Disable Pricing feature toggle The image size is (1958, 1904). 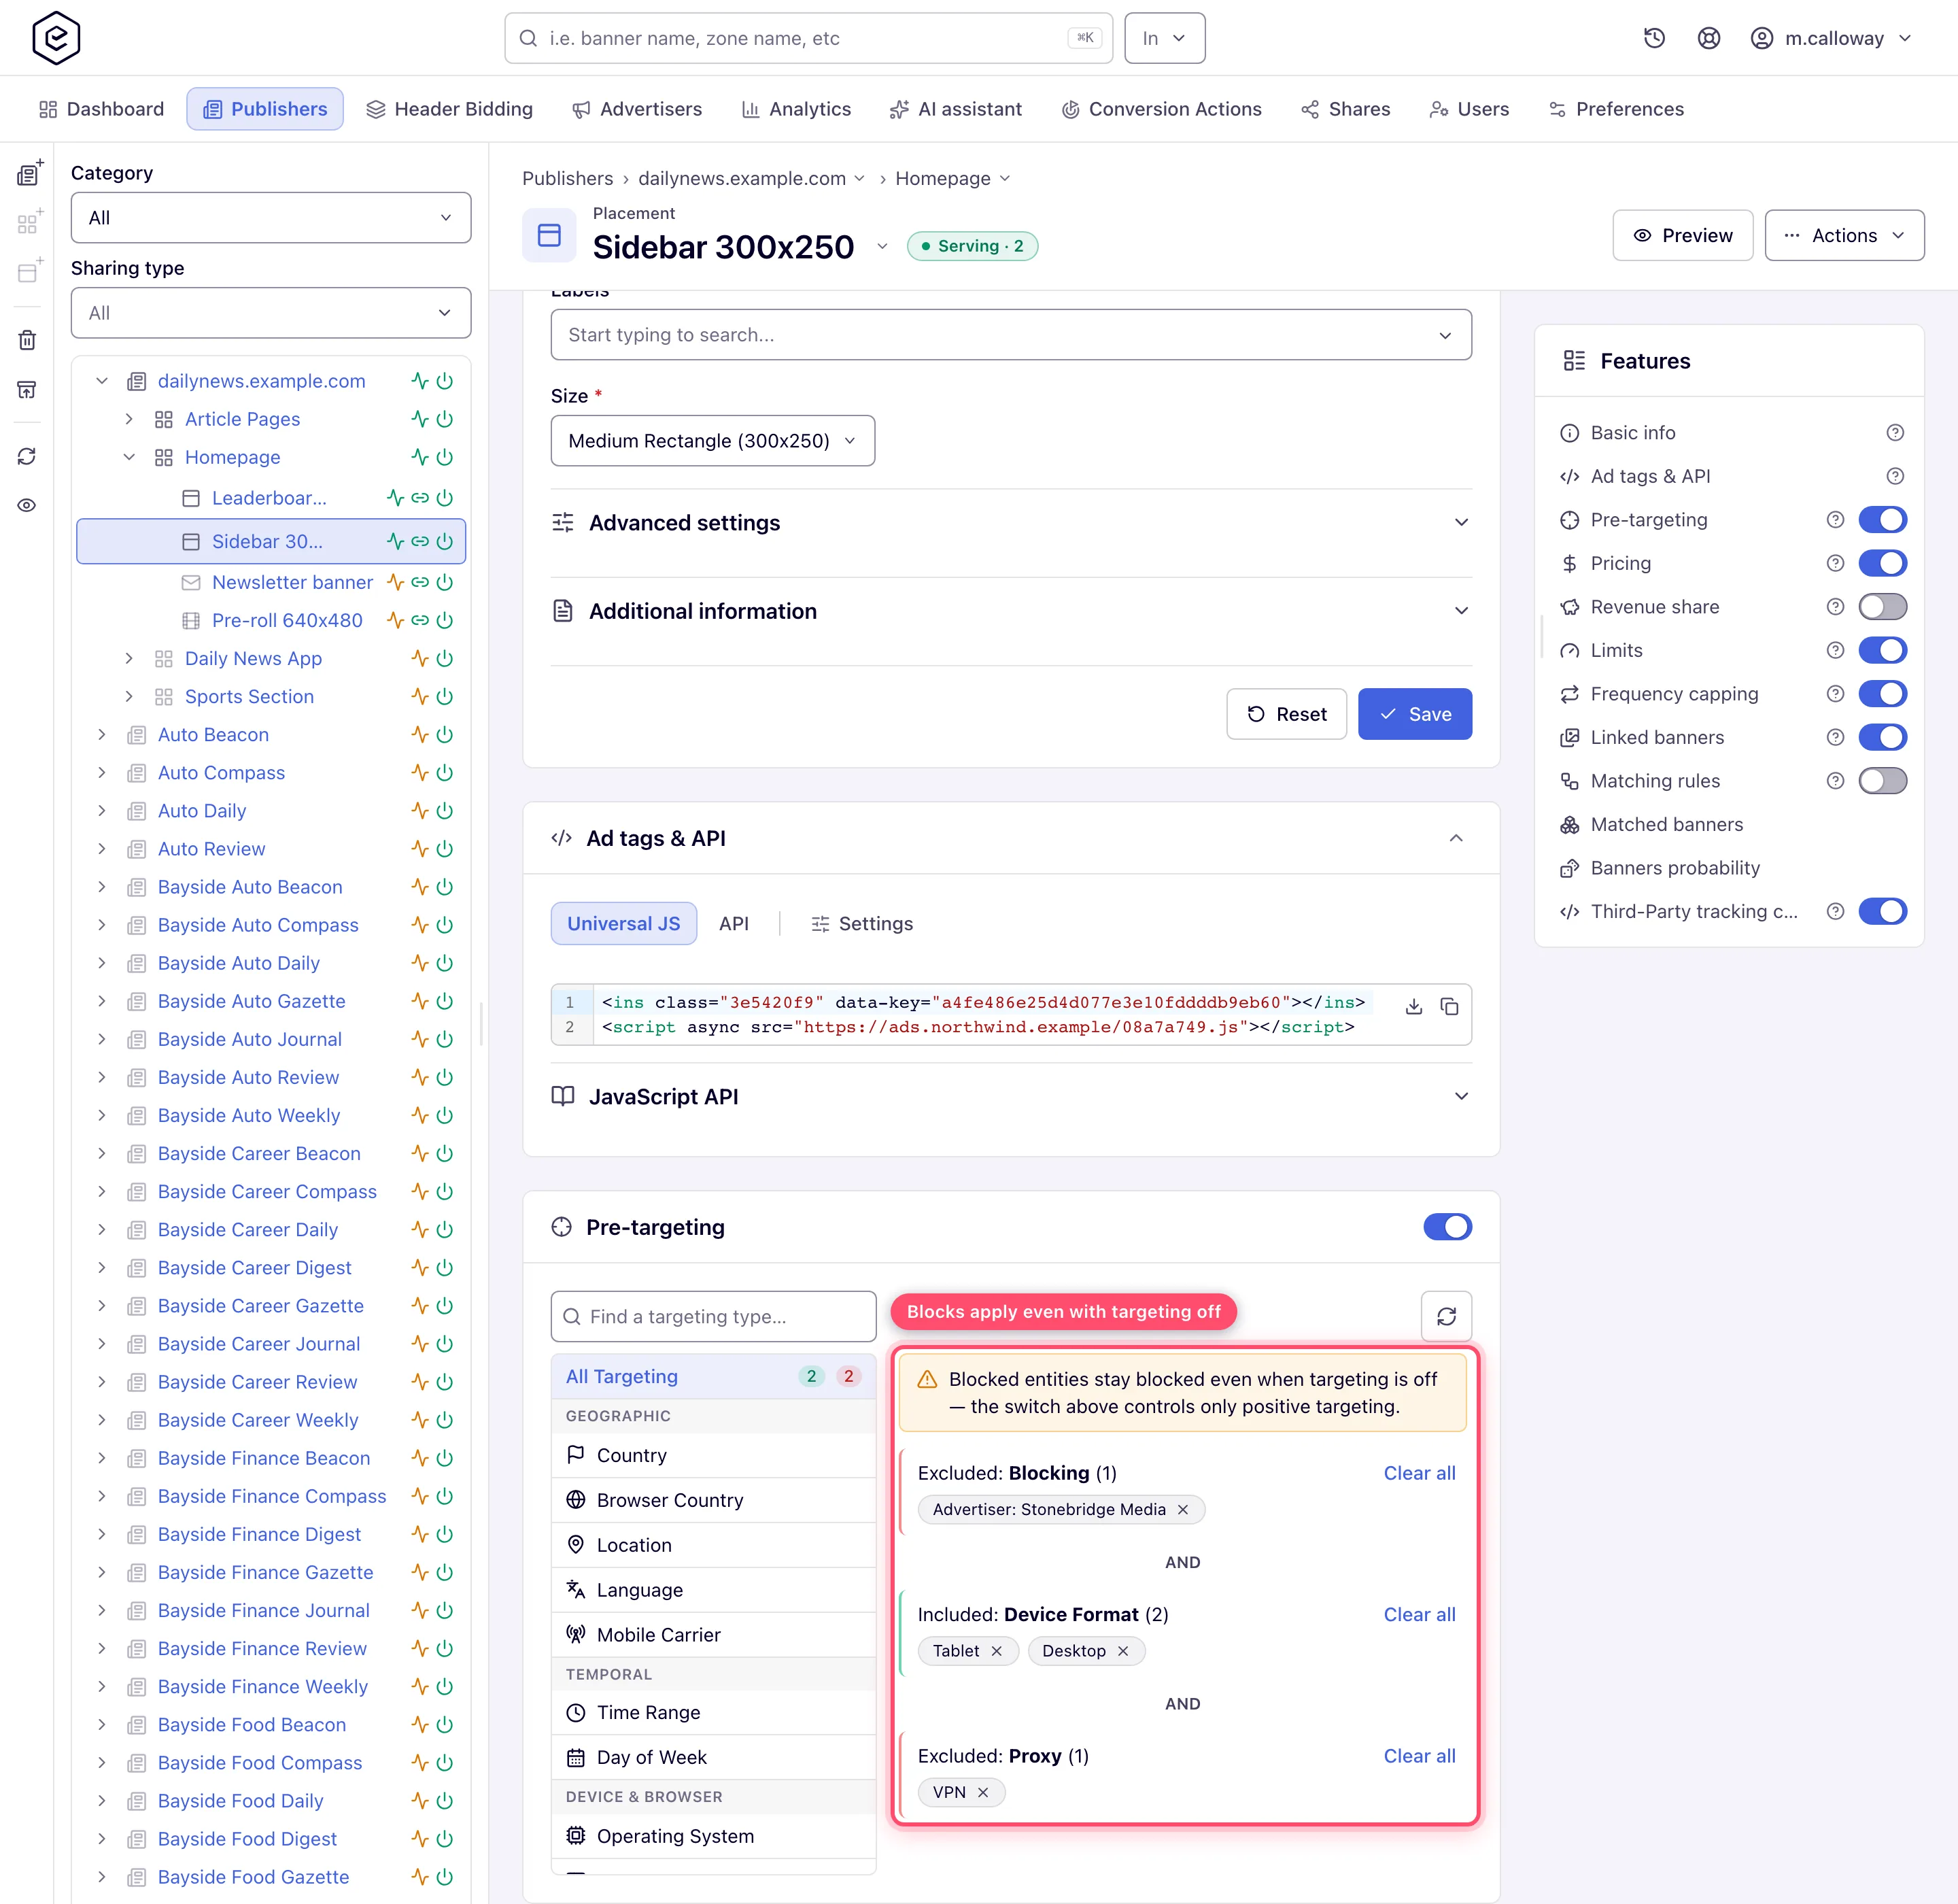[1882, 563]
